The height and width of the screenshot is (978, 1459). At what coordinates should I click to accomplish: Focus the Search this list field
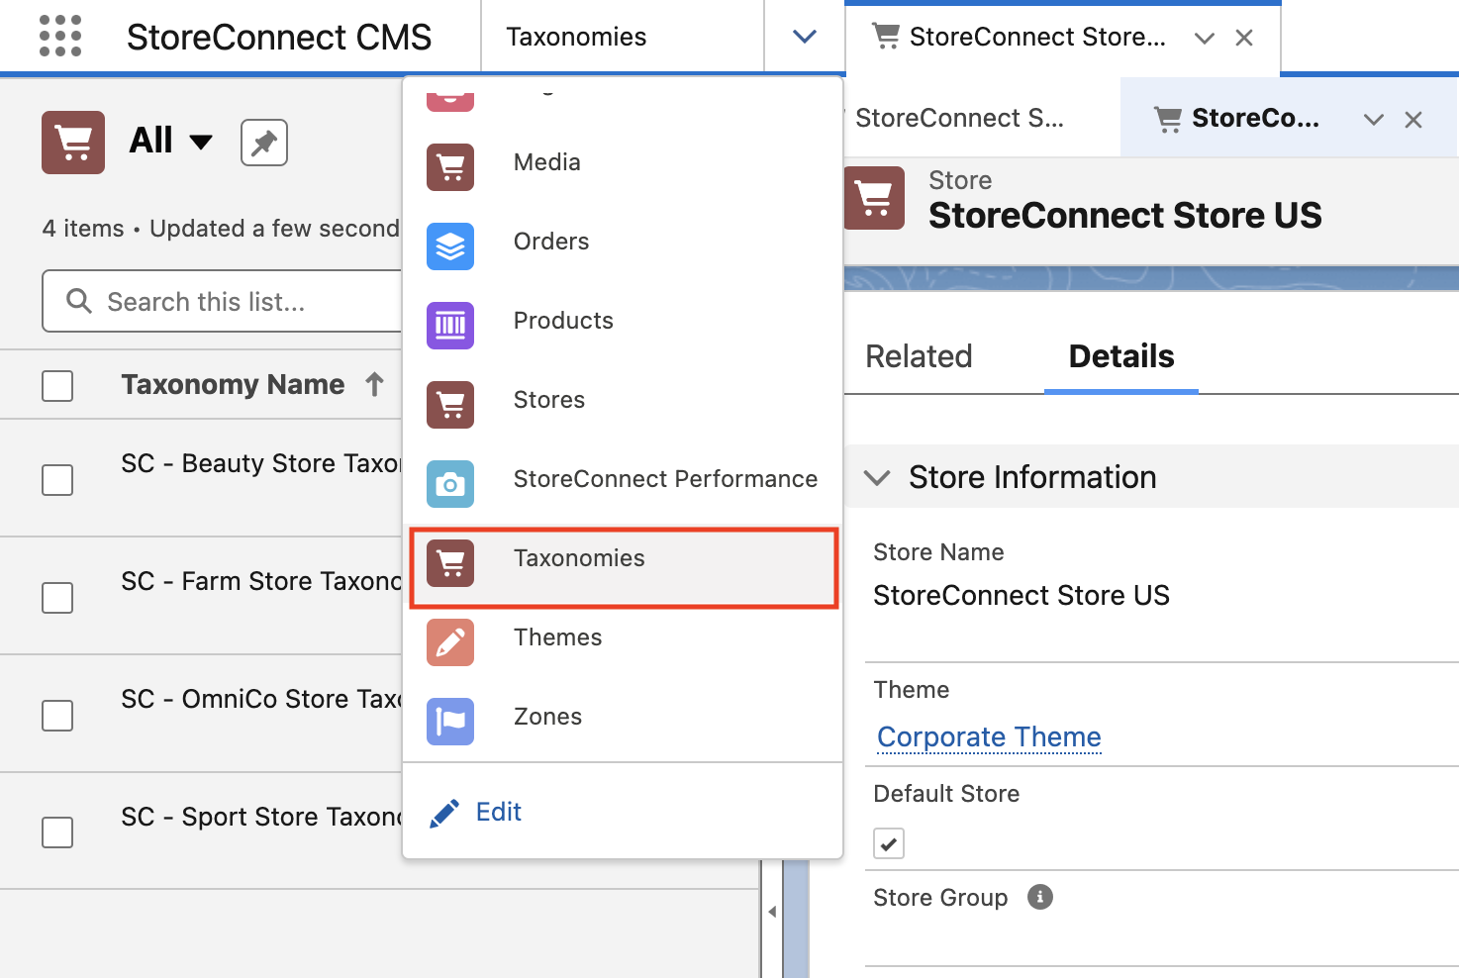click(x=223, y=301)
